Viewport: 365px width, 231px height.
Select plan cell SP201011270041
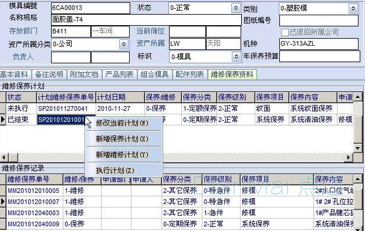(66, 108)
